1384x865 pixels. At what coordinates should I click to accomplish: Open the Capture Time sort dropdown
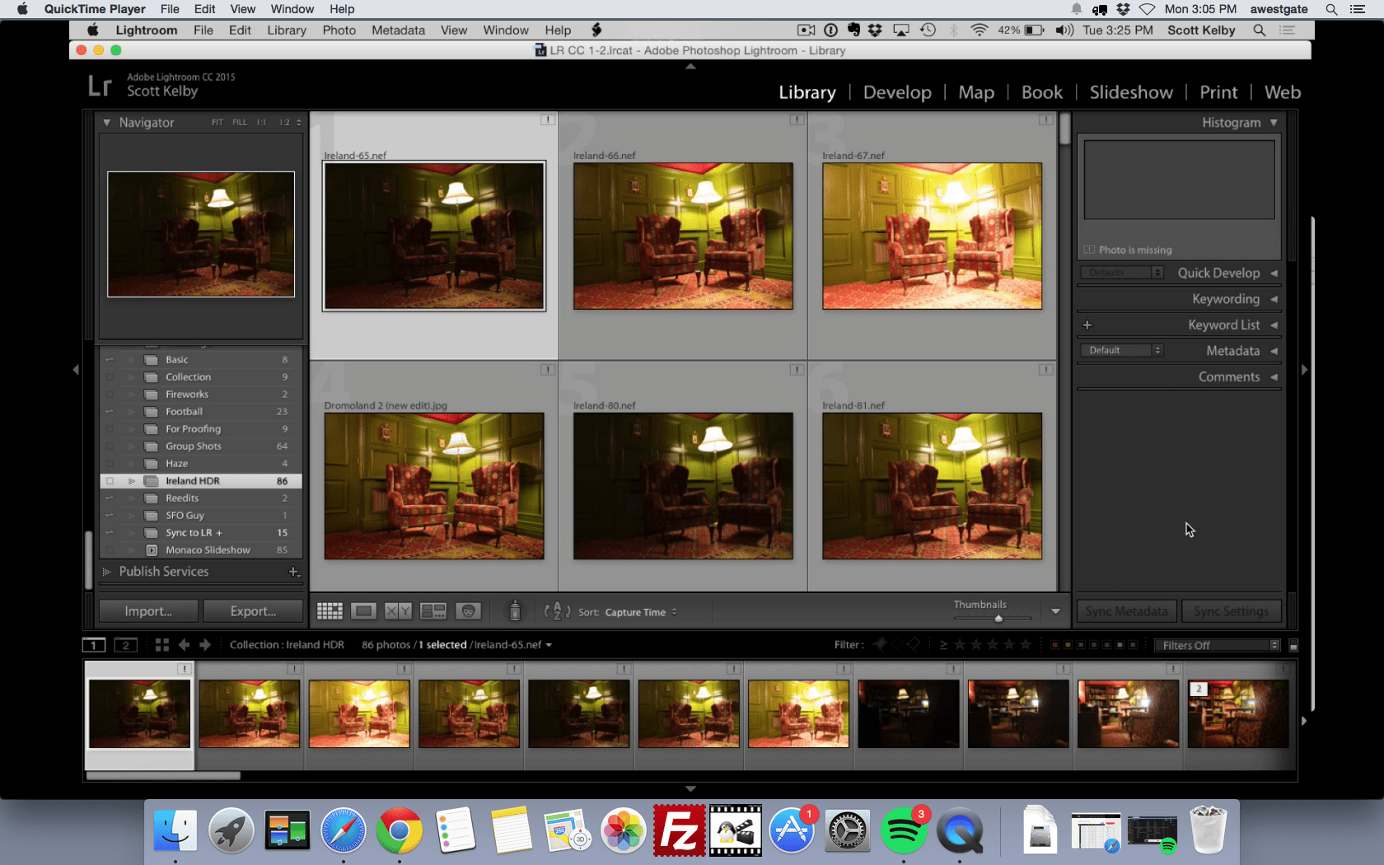635,612
